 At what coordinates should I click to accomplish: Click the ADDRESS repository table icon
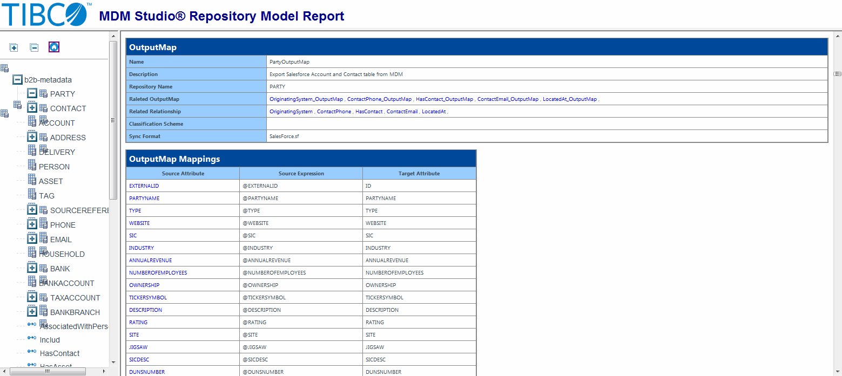(43, 137)
